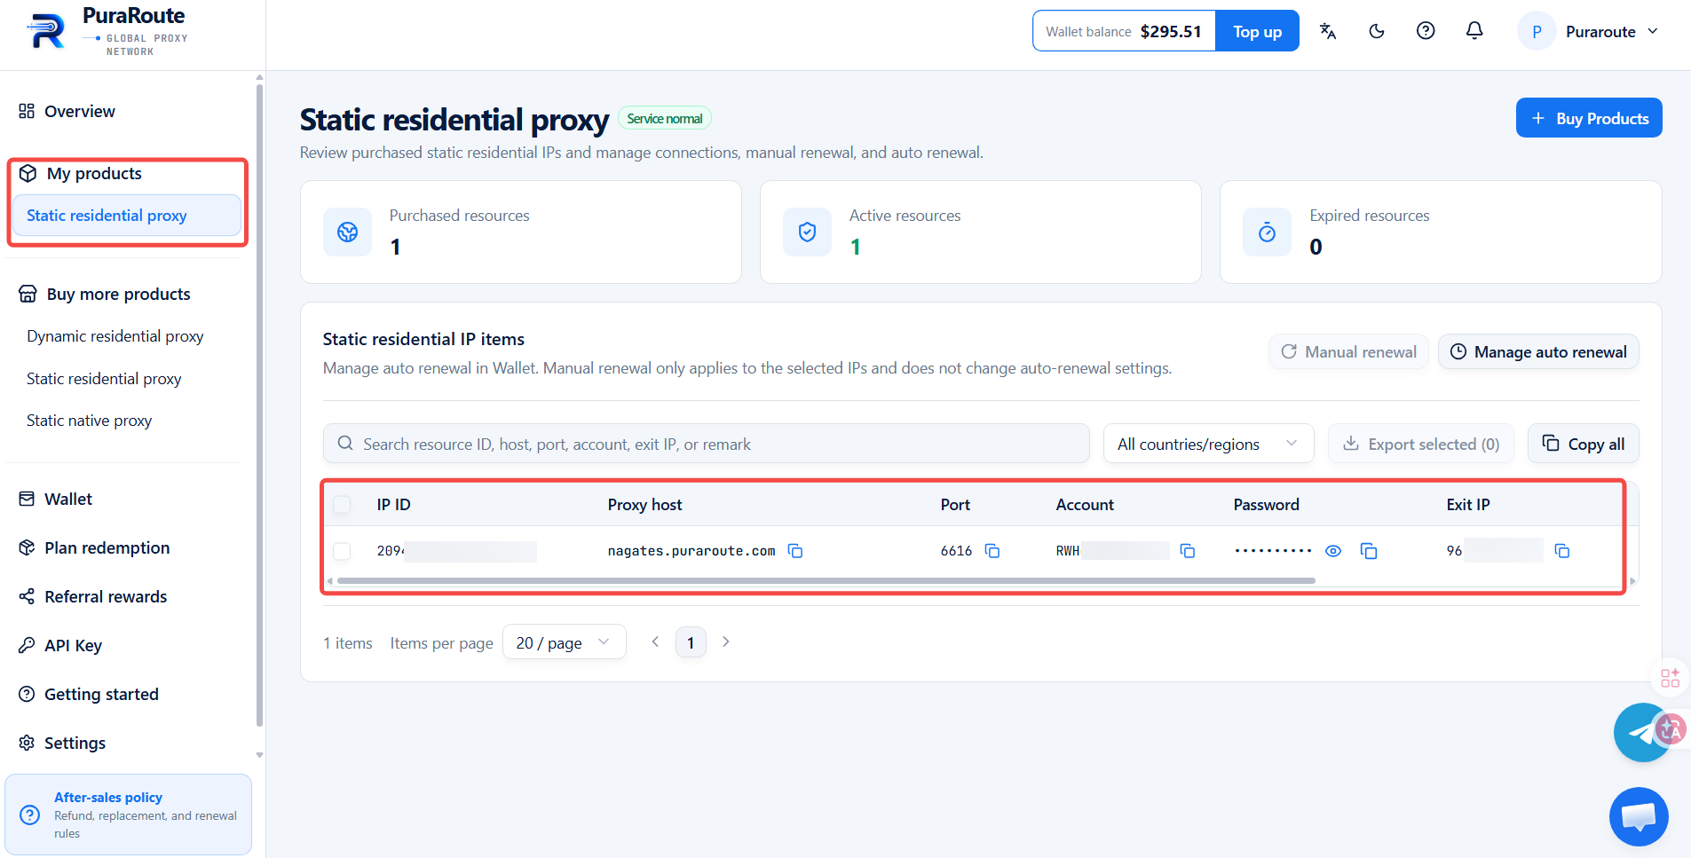Viewport: 1691px width, 858px height.
Task: Open the notifications bell
Action: [x=1474, y=31]
